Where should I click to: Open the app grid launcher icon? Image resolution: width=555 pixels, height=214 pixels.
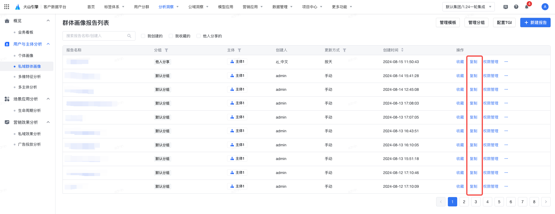click(7, 7)
